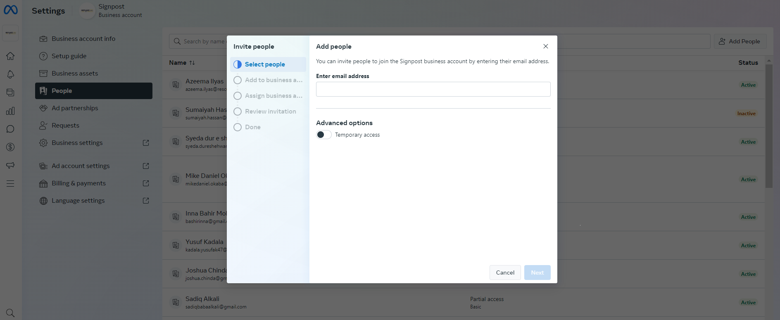Screen dimensions: 780x320
Task: Open the Home icon in left rail
Action: [10, 56]
